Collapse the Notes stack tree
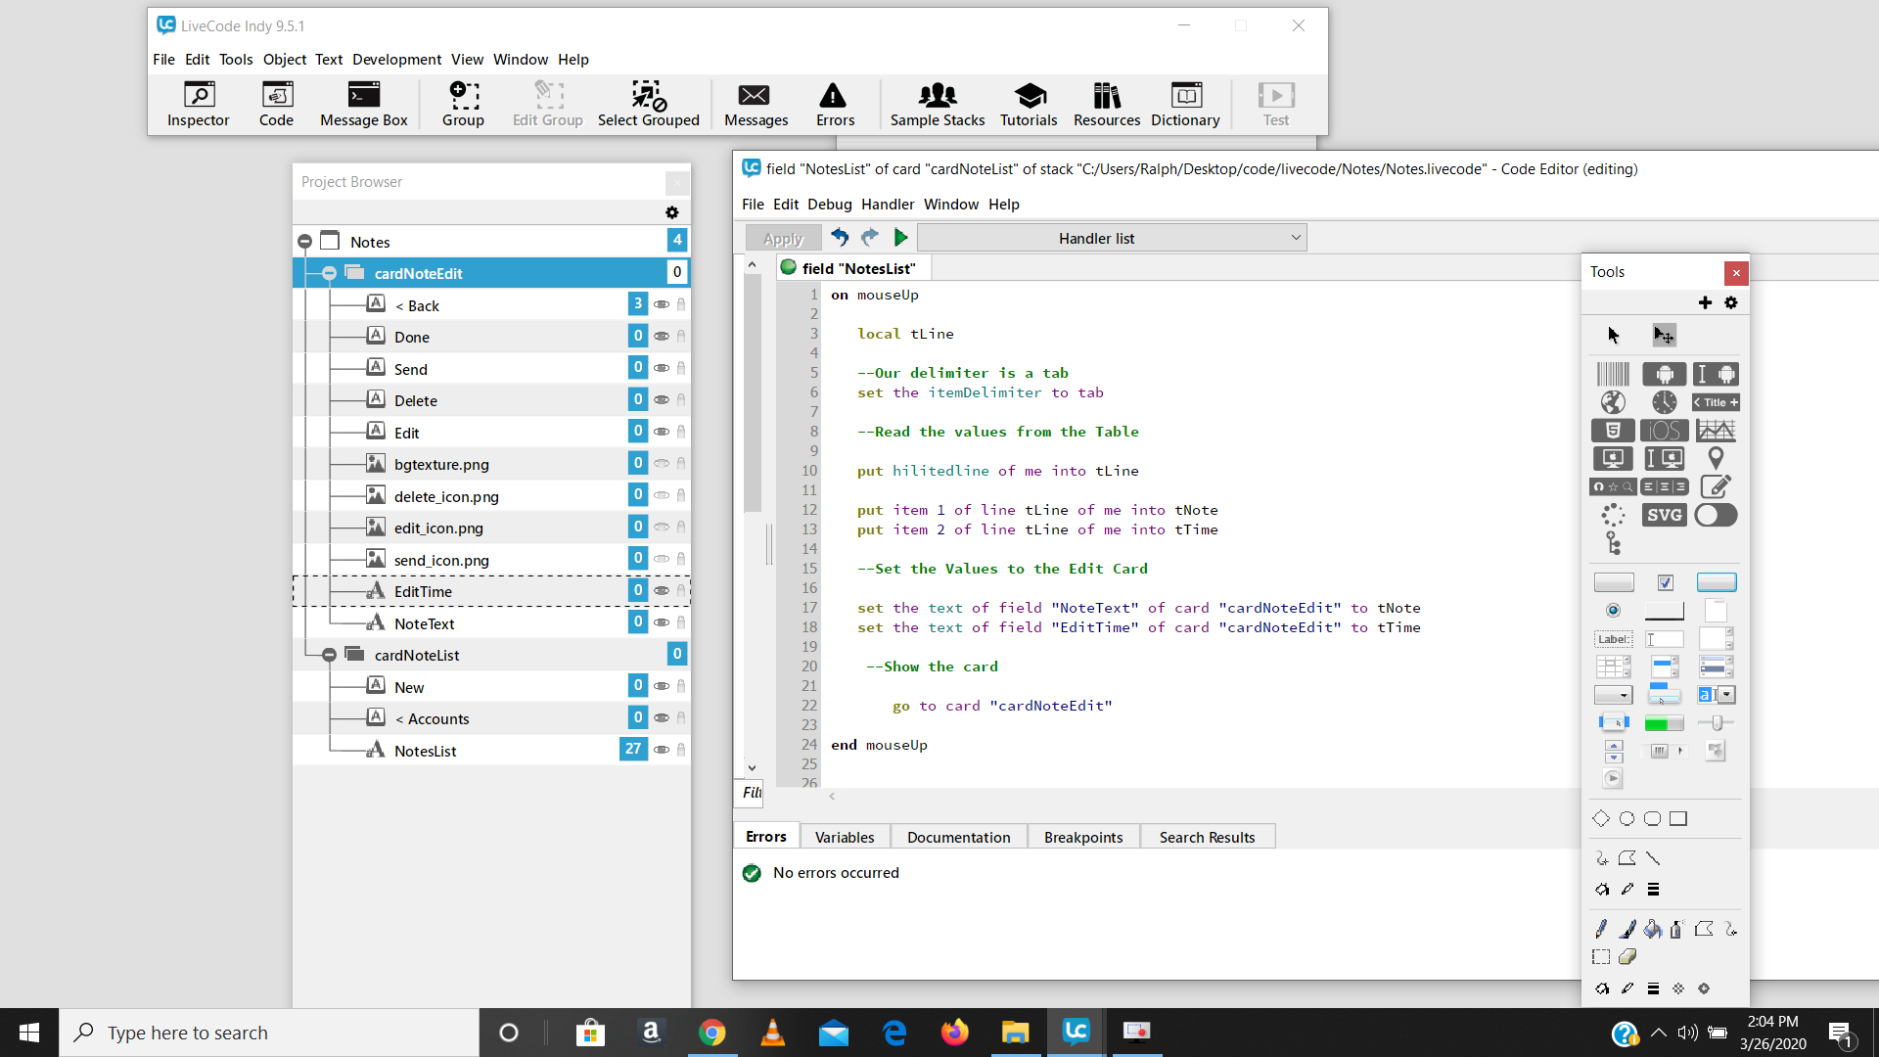The height and width of the screenshot is (1057, 1879). [304, 241]
